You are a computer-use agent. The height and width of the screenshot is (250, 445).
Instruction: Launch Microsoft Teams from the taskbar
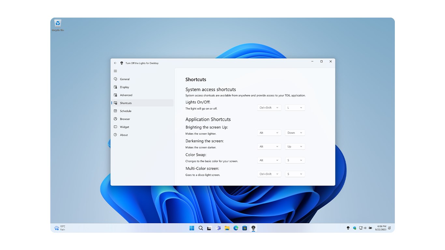[218, 228]
